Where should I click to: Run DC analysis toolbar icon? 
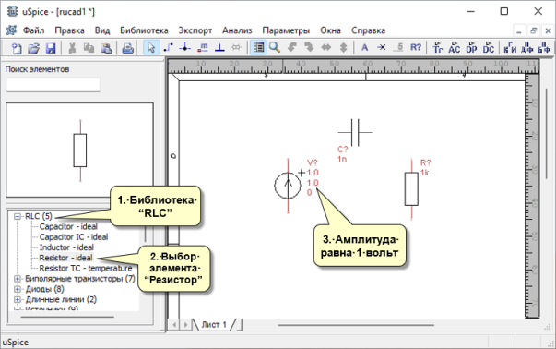[489, 48]
